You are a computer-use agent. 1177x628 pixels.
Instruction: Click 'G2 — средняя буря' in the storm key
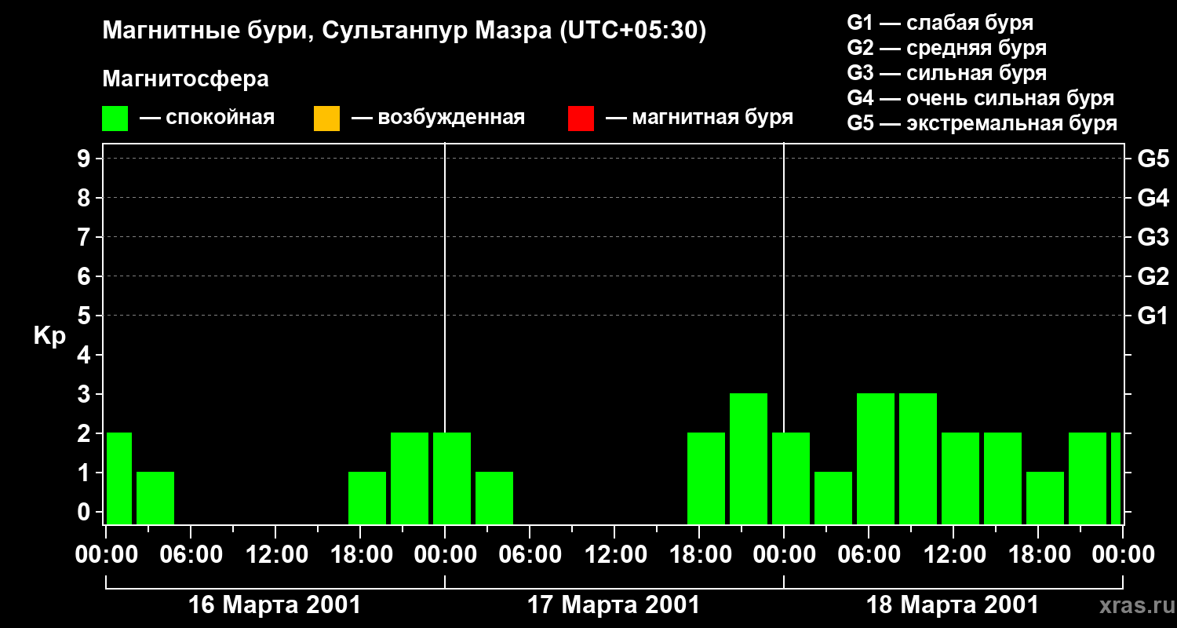point(947,48)
